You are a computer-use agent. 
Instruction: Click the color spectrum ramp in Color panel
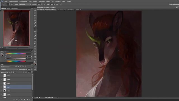17,61
